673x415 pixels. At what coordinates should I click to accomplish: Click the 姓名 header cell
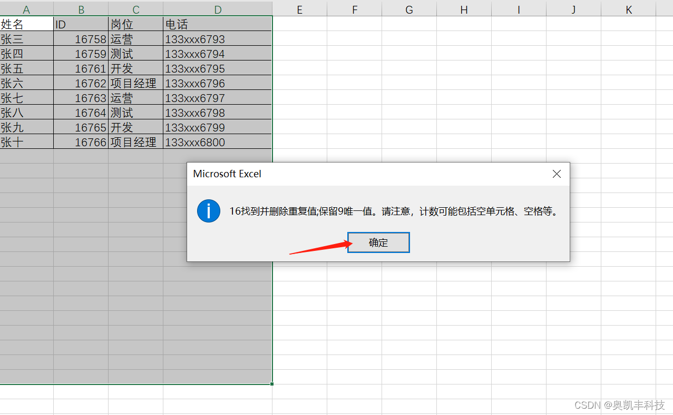(26, 24)
